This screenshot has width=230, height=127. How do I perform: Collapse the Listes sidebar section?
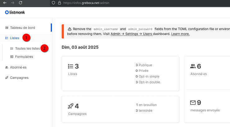coord(14,38)
